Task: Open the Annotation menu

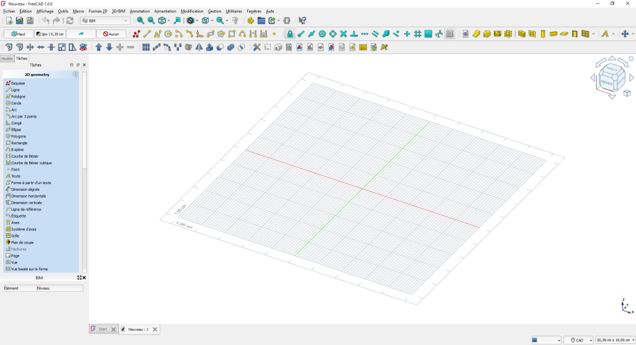Action: [x=140, y=11]
